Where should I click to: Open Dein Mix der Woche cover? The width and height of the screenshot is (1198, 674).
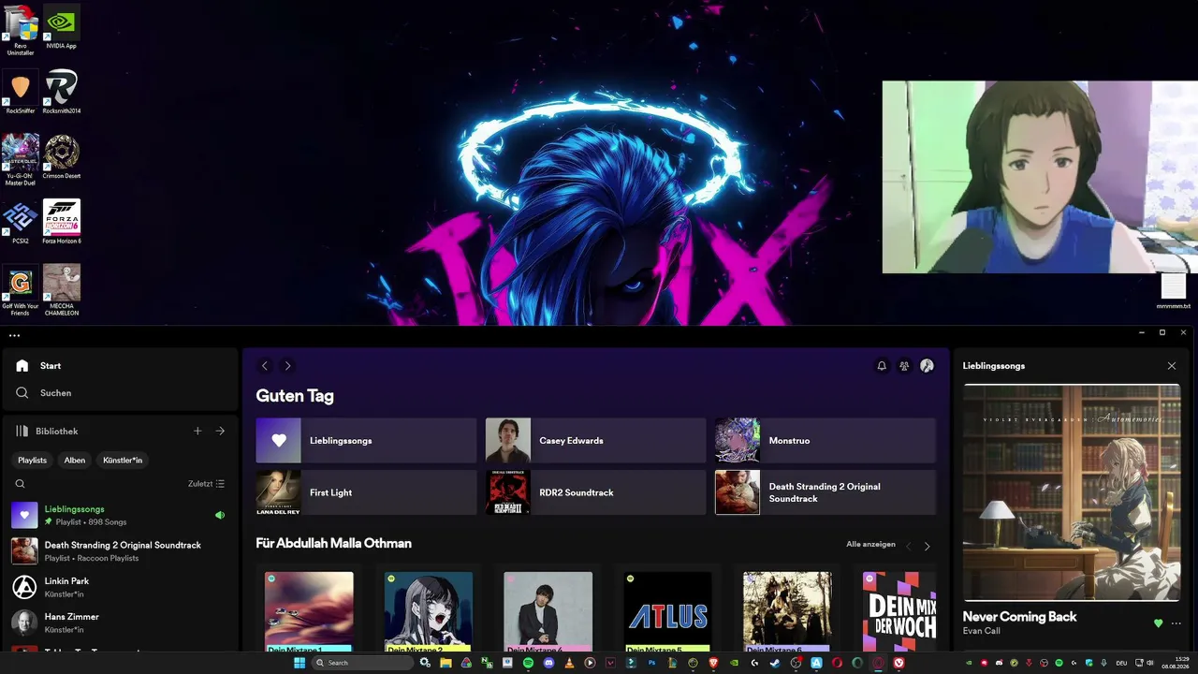click(899, 611)
